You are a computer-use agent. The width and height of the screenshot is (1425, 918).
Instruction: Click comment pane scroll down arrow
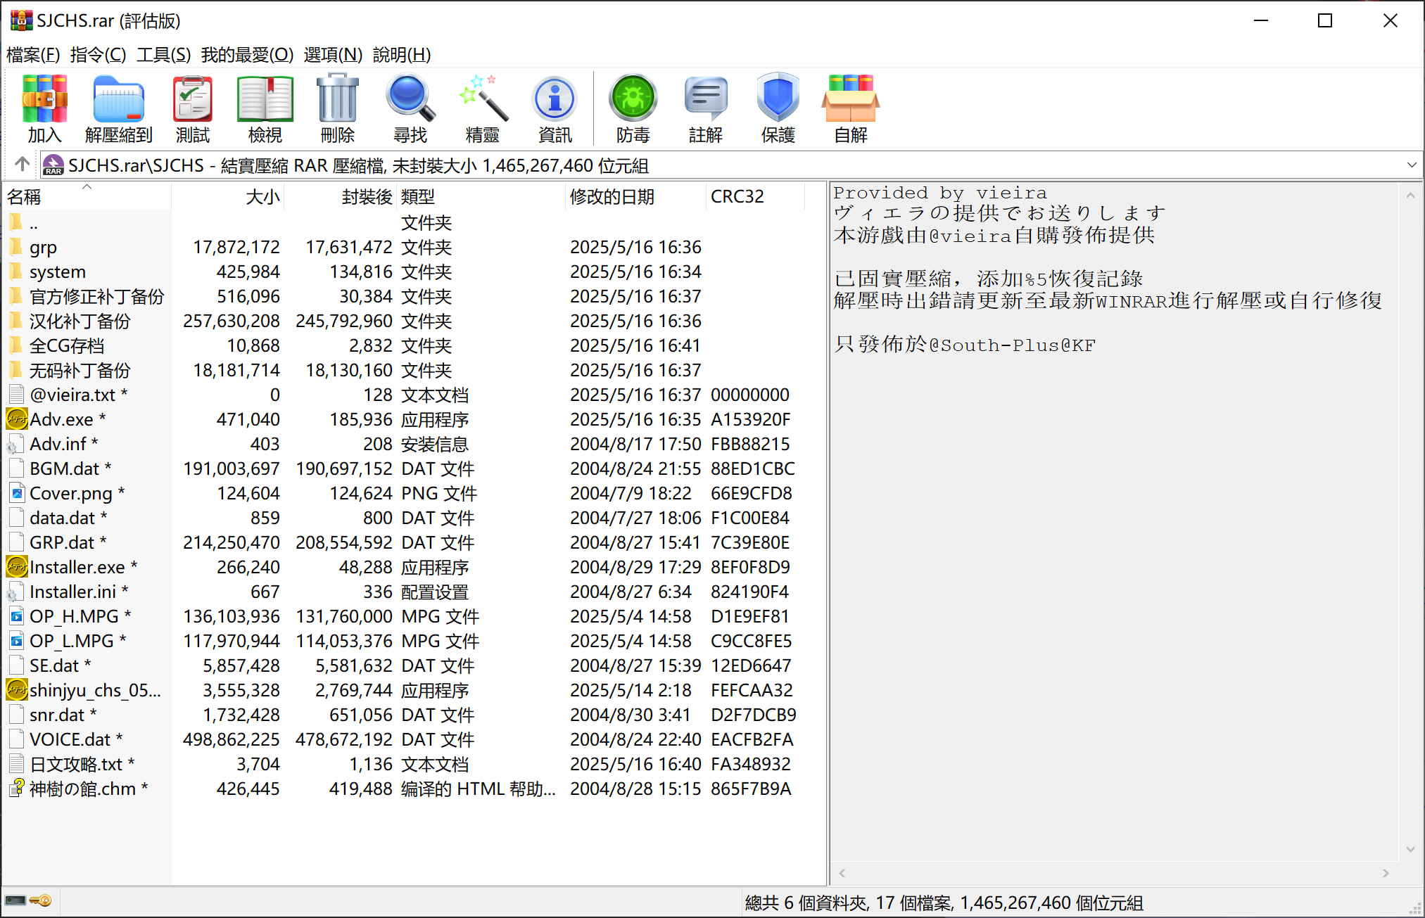(1410, 849)
